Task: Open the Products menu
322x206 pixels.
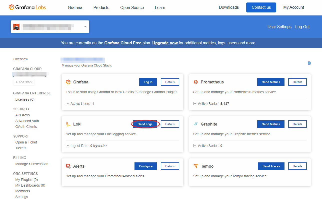Action: pos(101,7)
